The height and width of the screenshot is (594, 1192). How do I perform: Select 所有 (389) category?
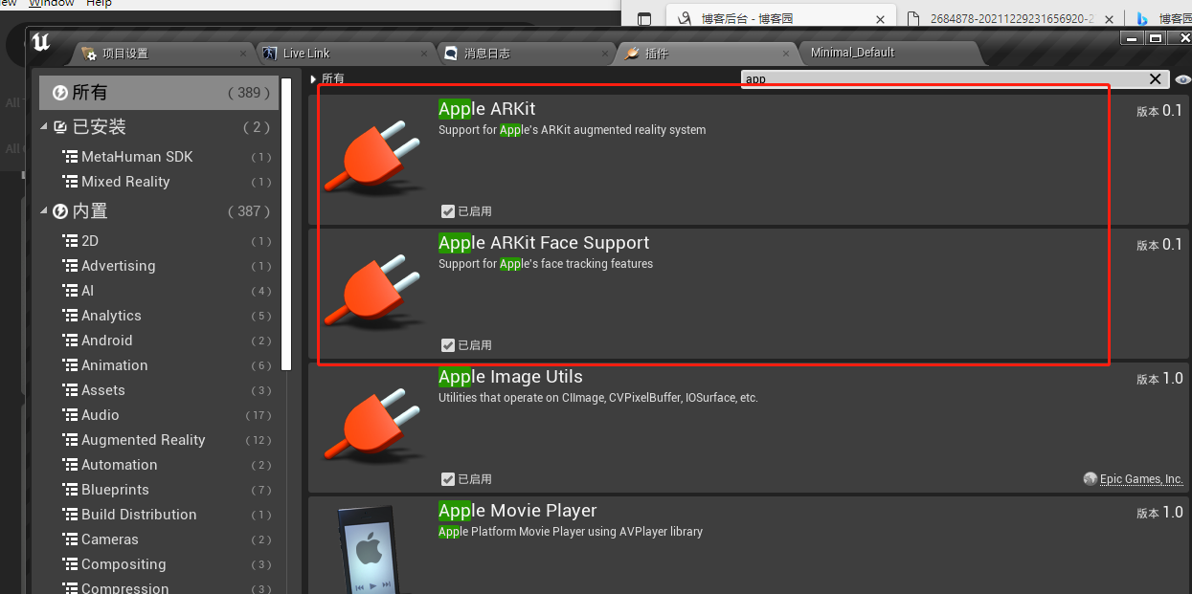(x=159, y=93)
